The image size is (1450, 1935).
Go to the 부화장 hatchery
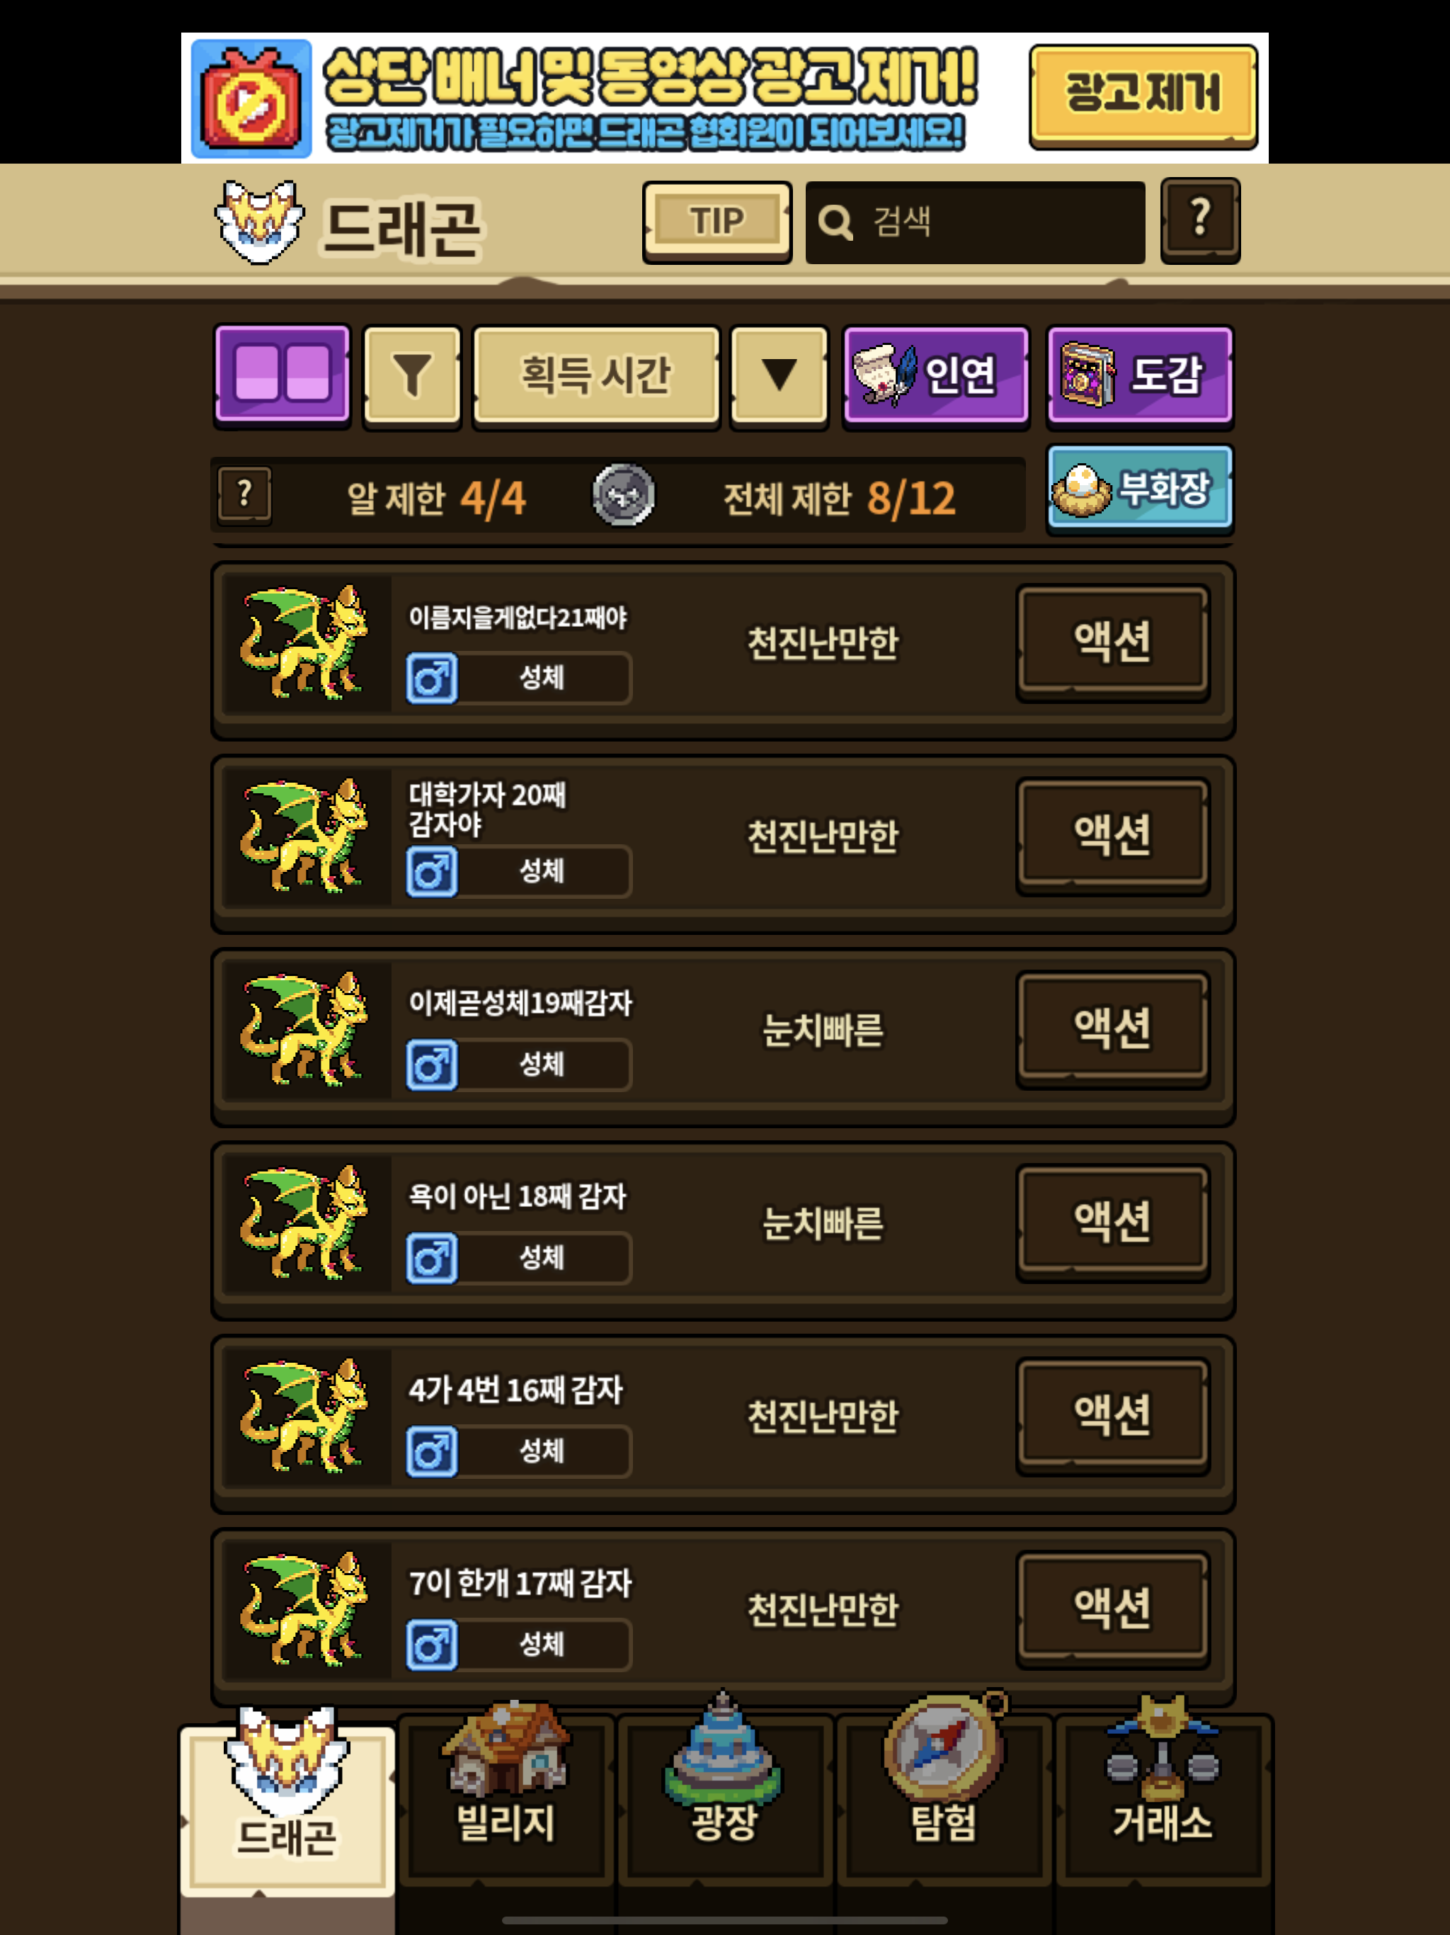1141,489
